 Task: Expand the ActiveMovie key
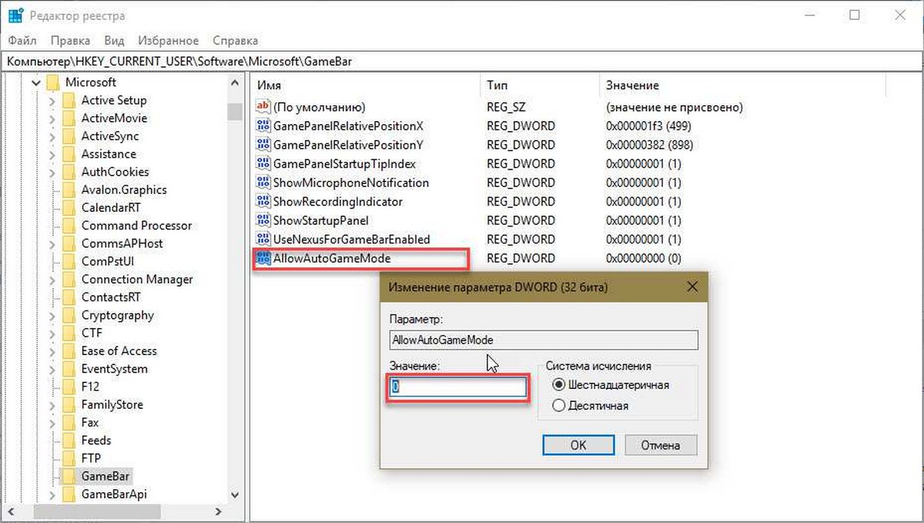tap(52, 118)
